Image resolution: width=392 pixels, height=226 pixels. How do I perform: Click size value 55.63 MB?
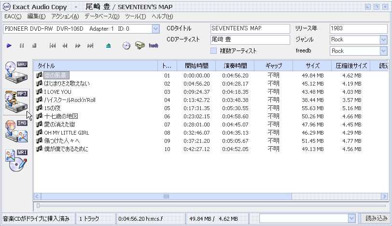tap(312, 108)
